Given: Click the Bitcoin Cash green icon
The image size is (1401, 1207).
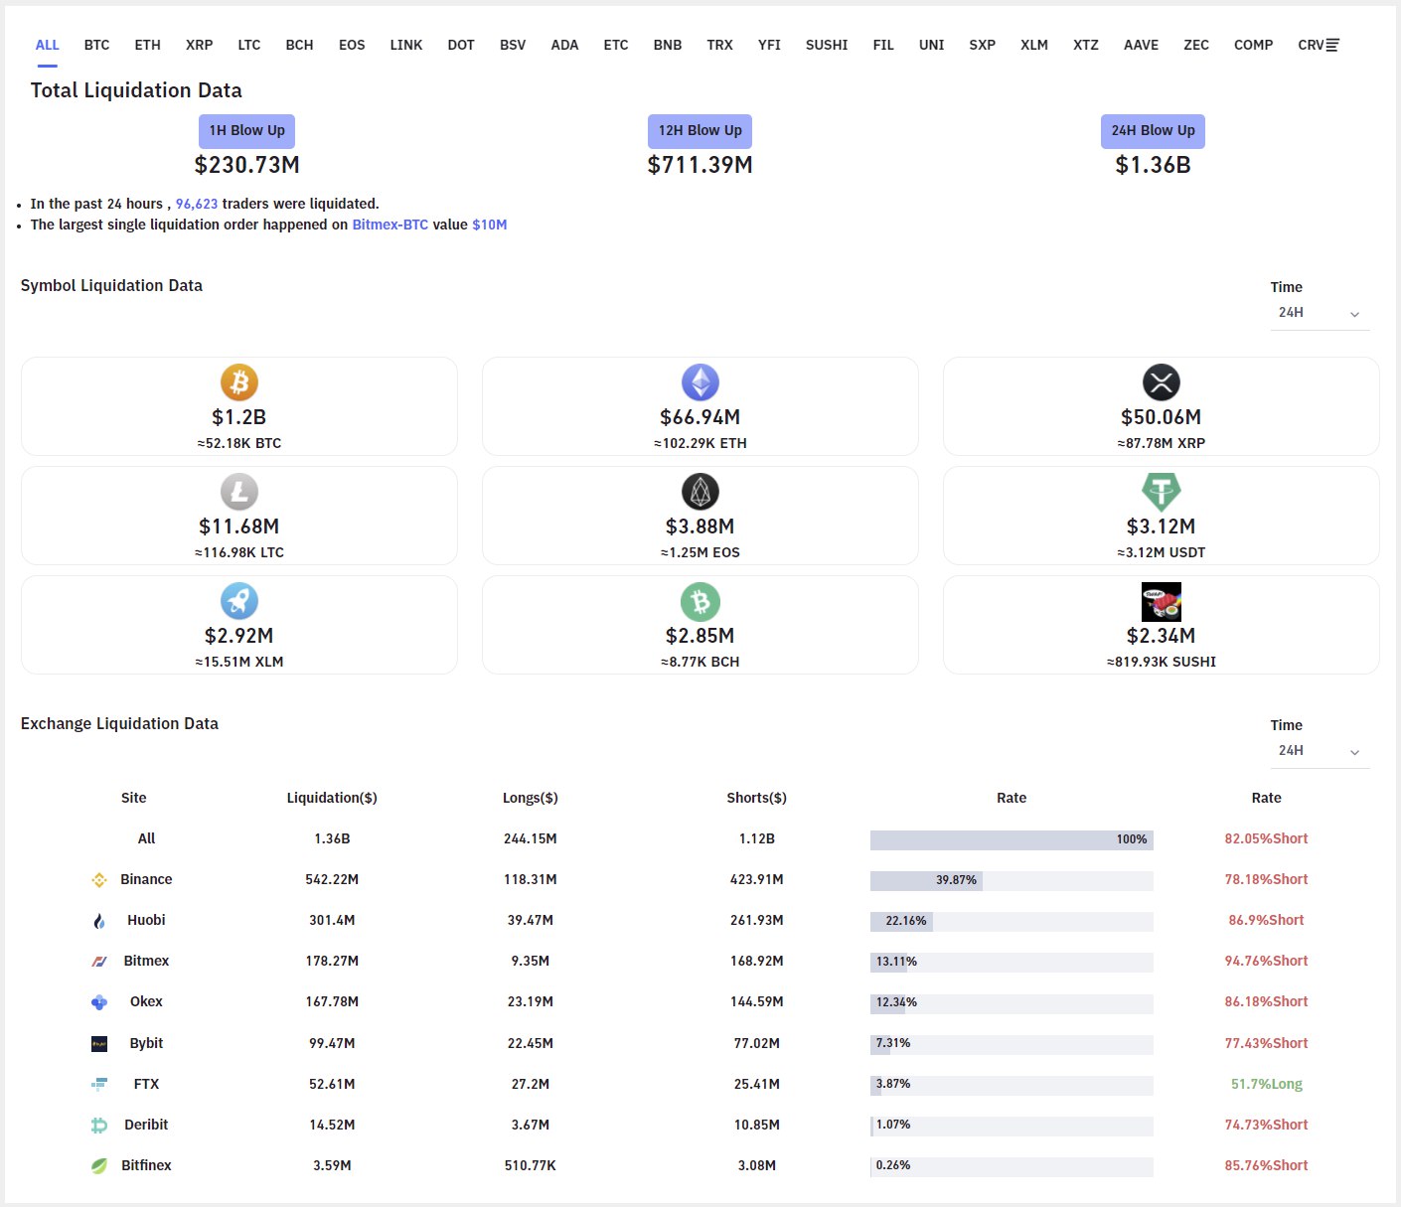Looking at the screenshot, I should pyautogui.click(x=700, y=601).
